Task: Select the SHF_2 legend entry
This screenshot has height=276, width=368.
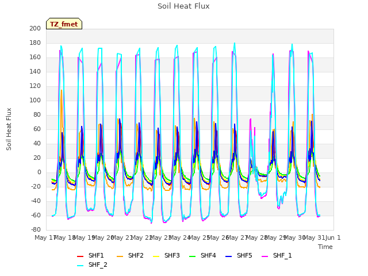Action: [x=92, y=264]
